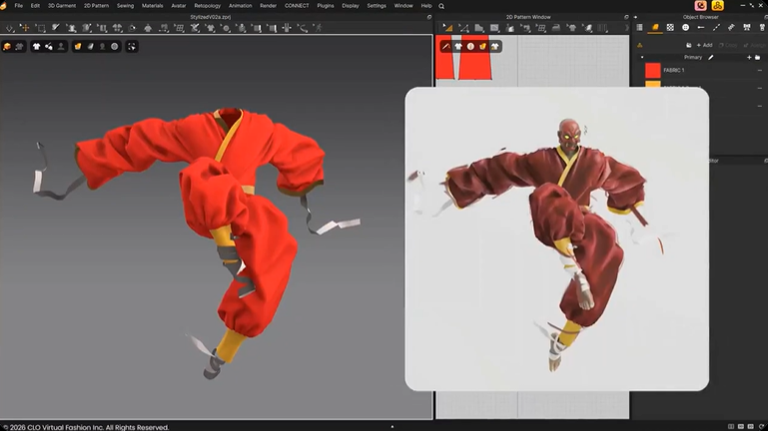Click the pink notification icon at top right
The width and height of the screenshot is (768, 431).
coord(700,5)
